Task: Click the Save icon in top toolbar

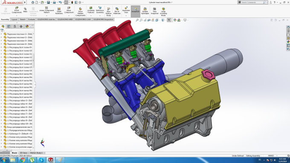Action: [48, 3]
